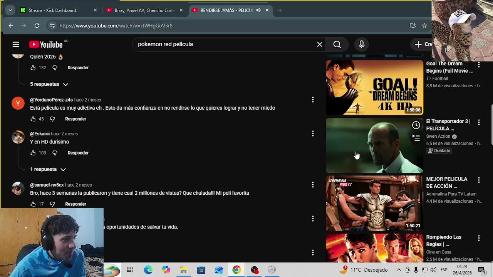Dislike the @Eskairii comment

pos(55,153)
